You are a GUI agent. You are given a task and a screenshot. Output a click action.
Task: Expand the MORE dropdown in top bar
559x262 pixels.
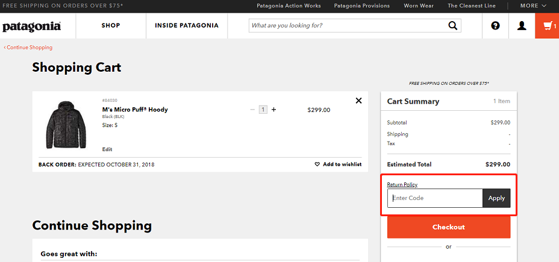pos(533,5)
